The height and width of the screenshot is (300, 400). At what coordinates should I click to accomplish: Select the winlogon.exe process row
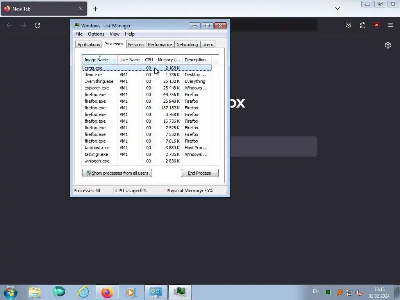coord(147,161)
